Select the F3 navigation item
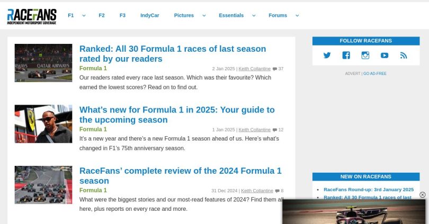 click(x=122, y=16)
